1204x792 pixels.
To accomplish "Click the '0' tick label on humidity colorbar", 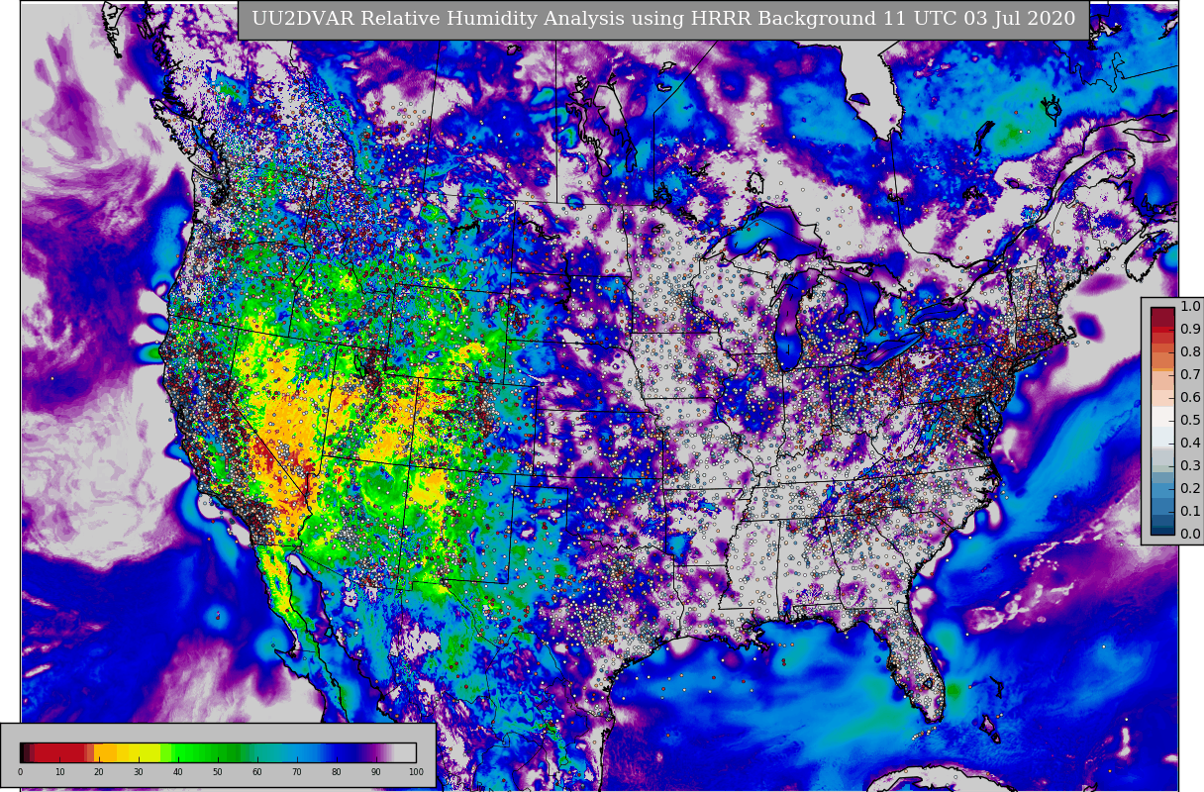I will tap(20, 771).
